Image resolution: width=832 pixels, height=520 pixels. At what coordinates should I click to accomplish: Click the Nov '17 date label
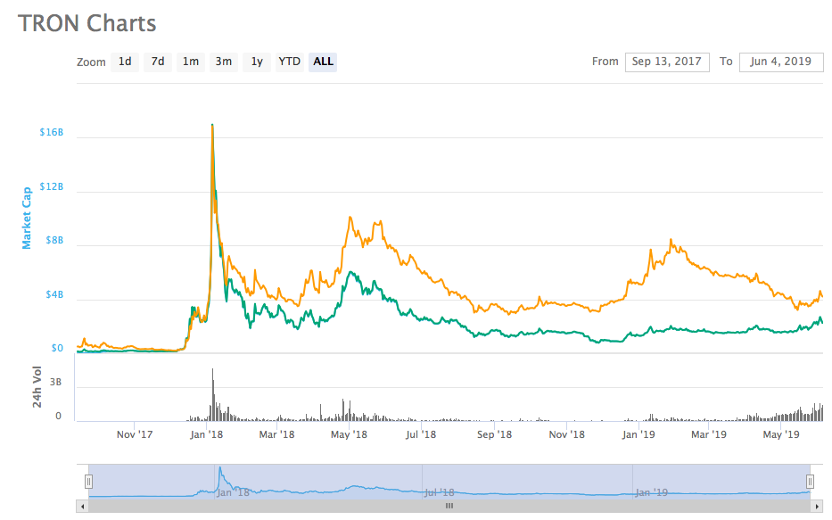[135, 434]
